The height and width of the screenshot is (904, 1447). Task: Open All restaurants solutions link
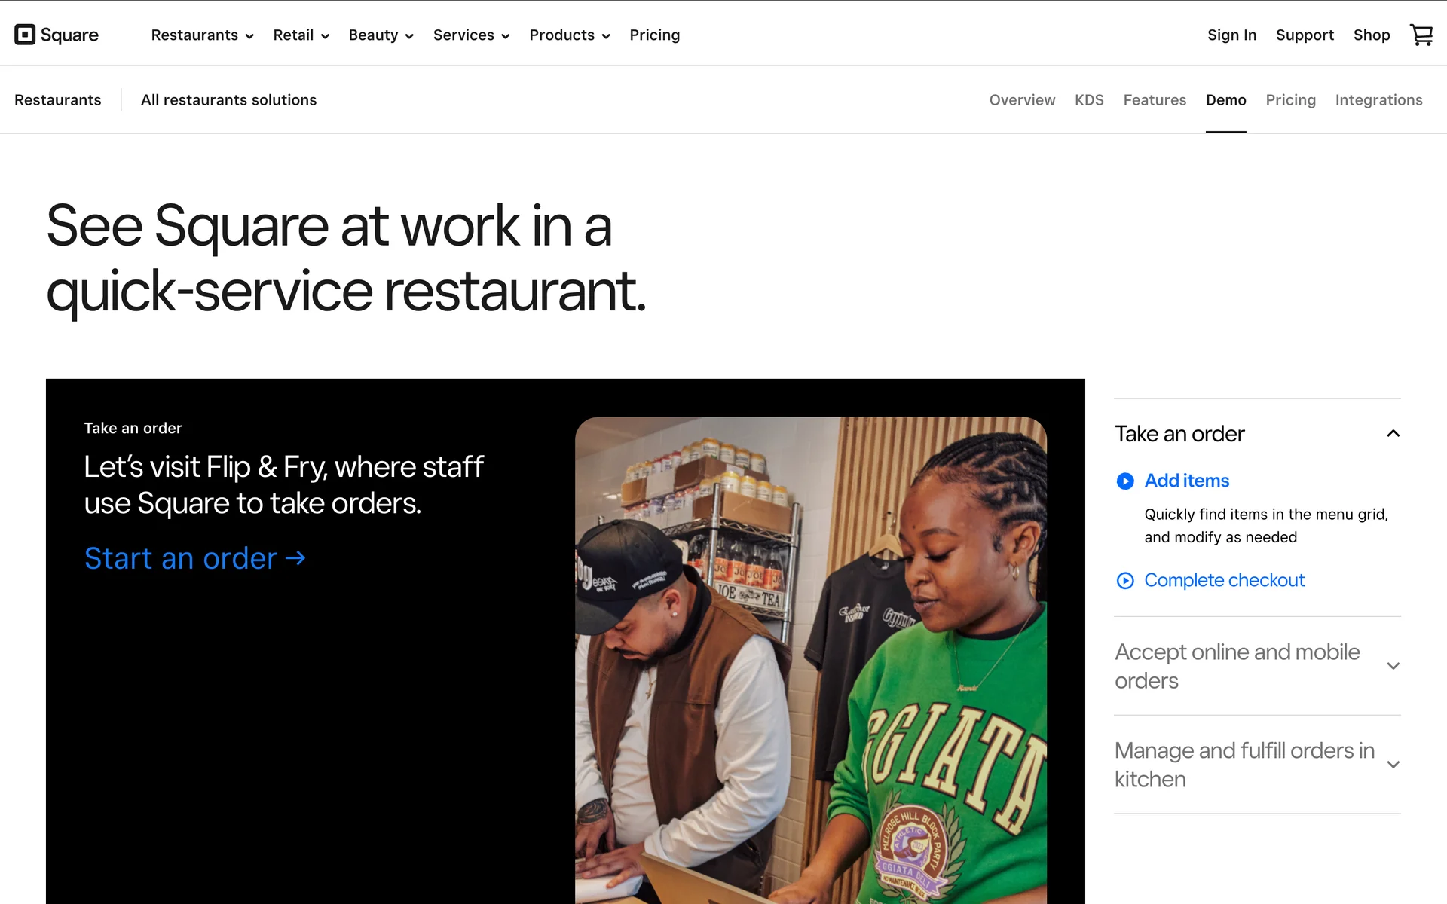[228, 100]
